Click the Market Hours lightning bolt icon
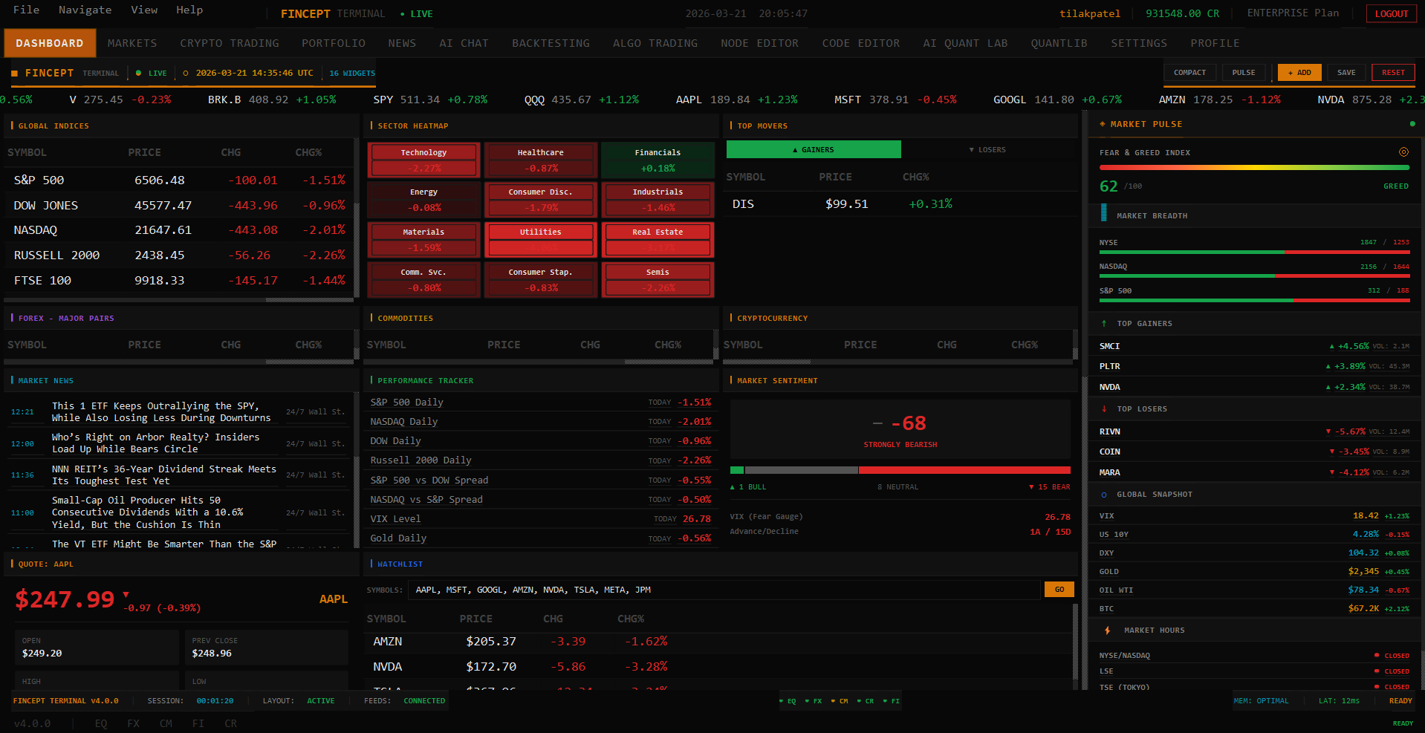The height and width of the screenshot is (733, 1425). tap(1107, 630)
